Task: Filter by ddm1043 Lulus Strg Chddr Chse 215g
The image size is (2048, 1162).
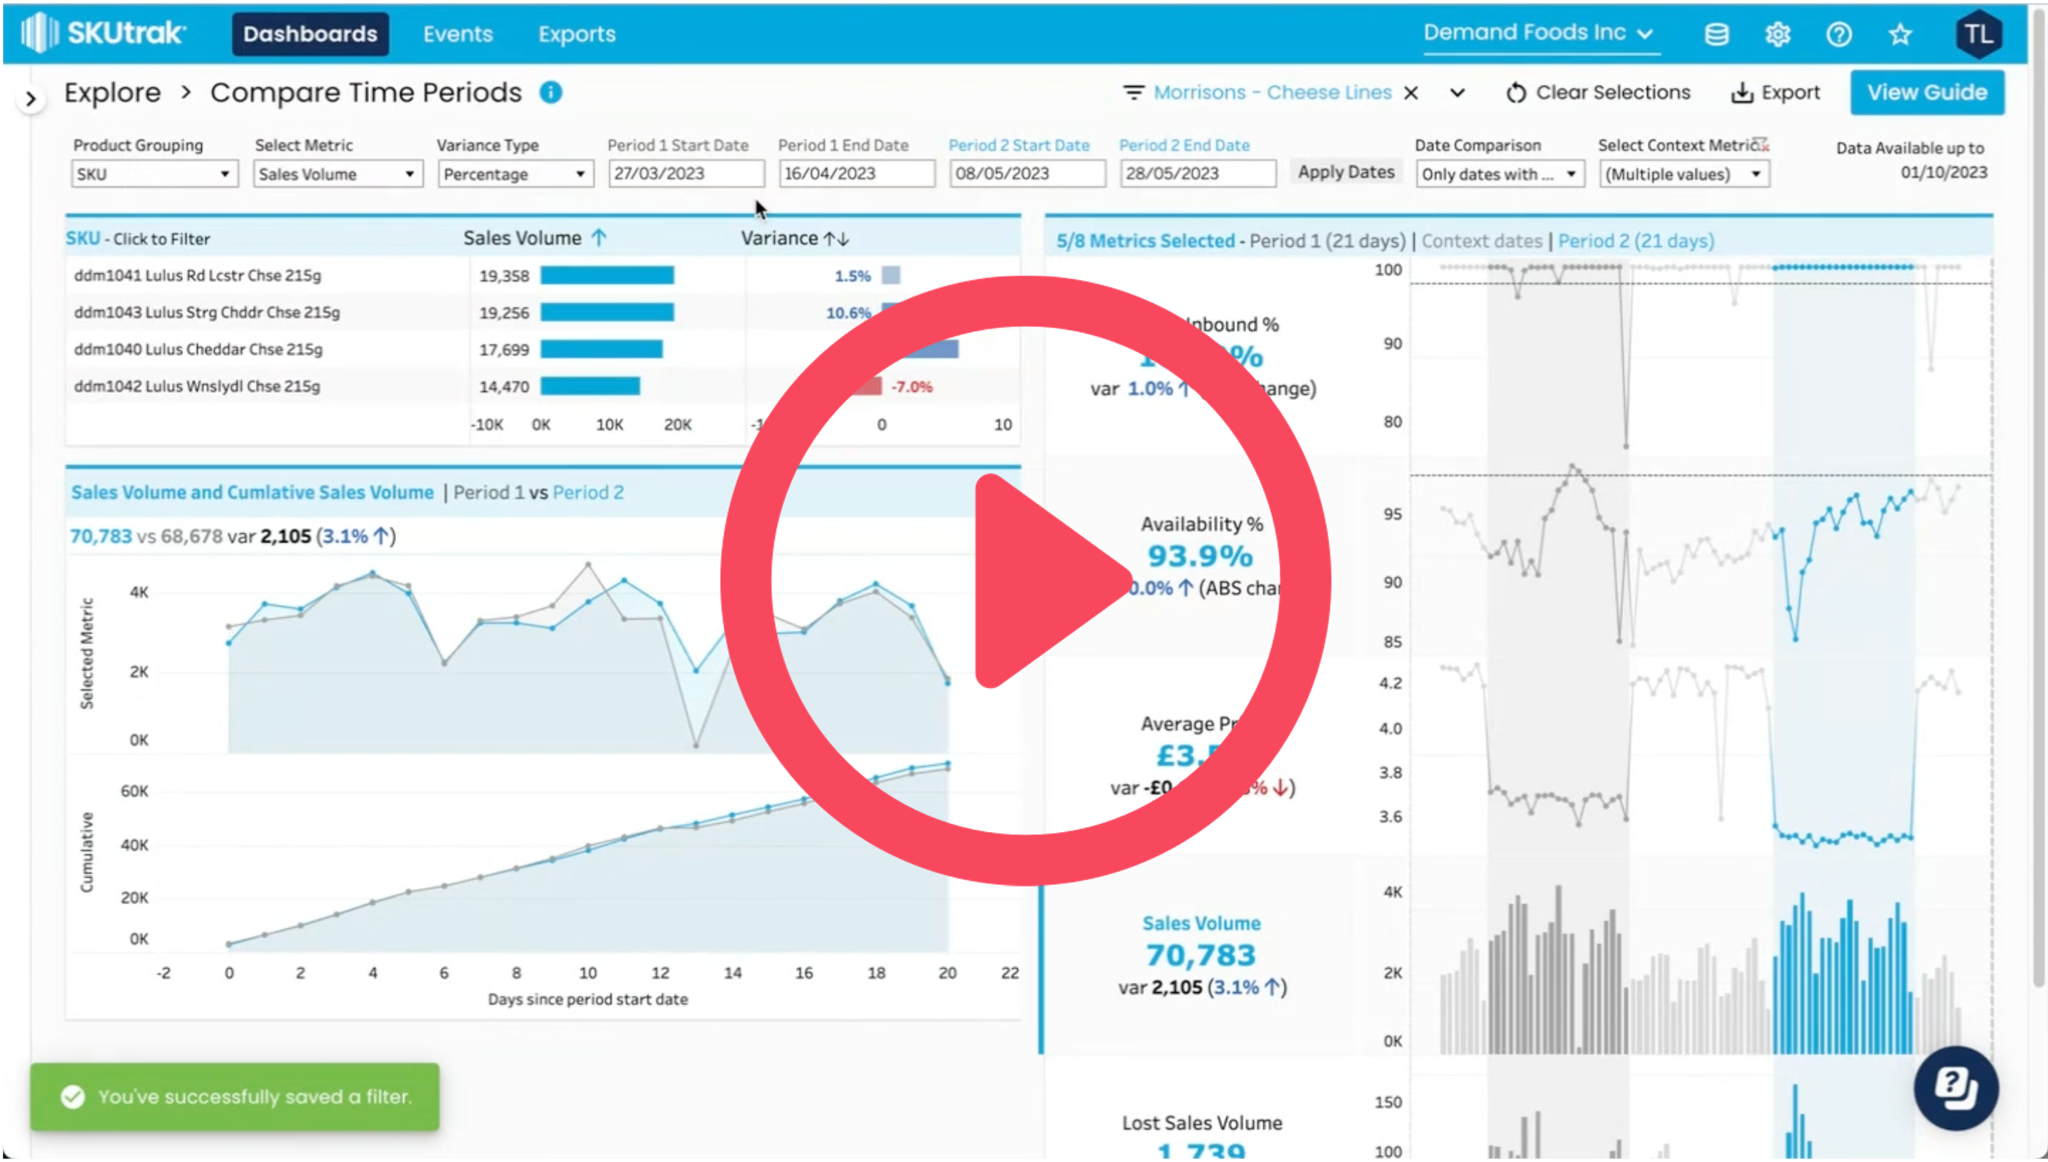Action: [x=207, y=312]
